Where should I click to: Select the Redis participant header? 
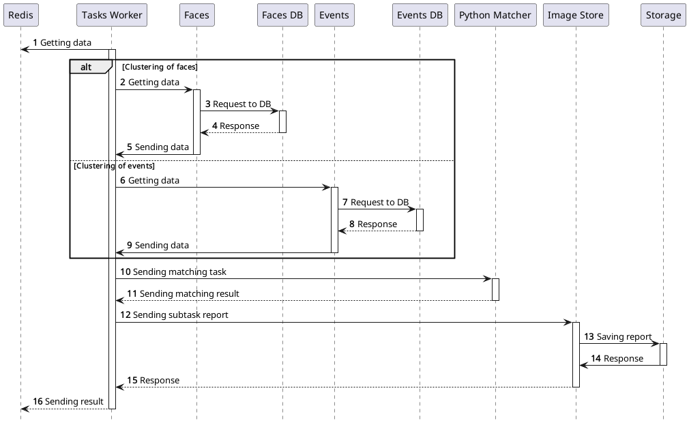21,14
